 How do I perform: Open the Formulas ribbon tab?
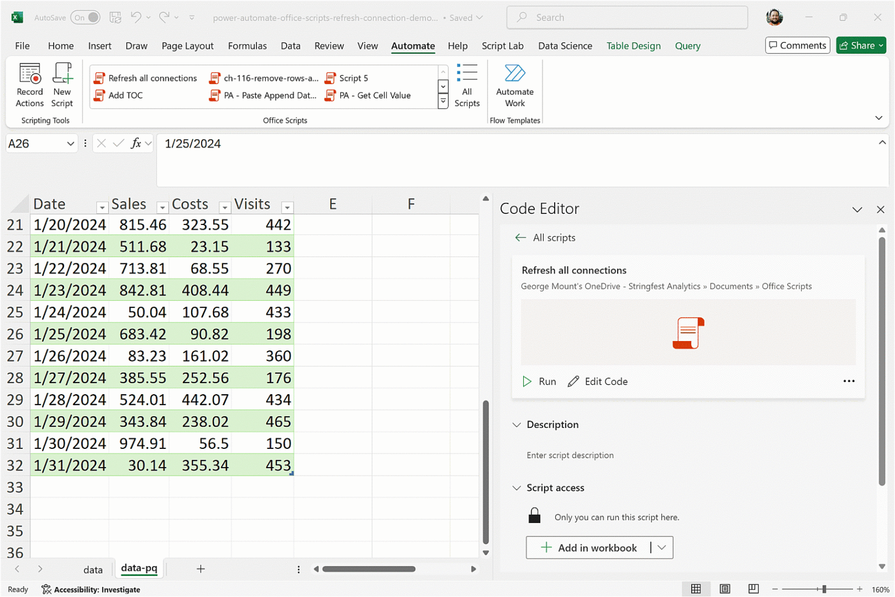(247, 45)
